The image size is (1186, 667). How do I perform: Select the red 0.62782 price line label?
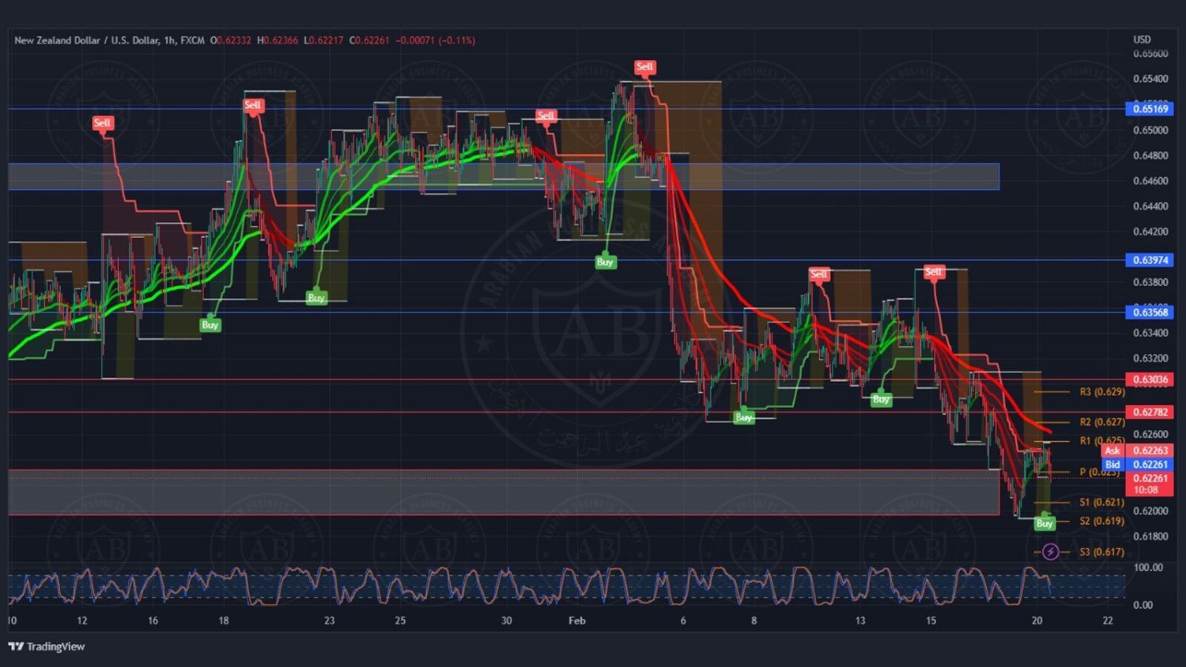(x=1150, y=412)
